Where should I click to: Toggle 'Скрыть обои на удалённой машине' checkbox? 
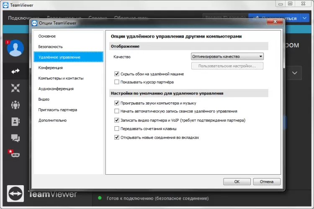pyautogui.click(x=117, y=74)
